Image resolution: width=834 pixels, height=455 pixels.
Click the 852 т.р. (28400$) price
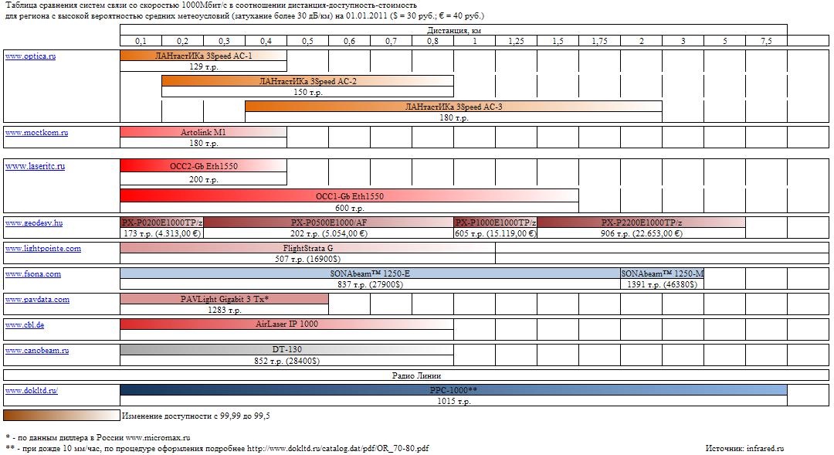286,361
